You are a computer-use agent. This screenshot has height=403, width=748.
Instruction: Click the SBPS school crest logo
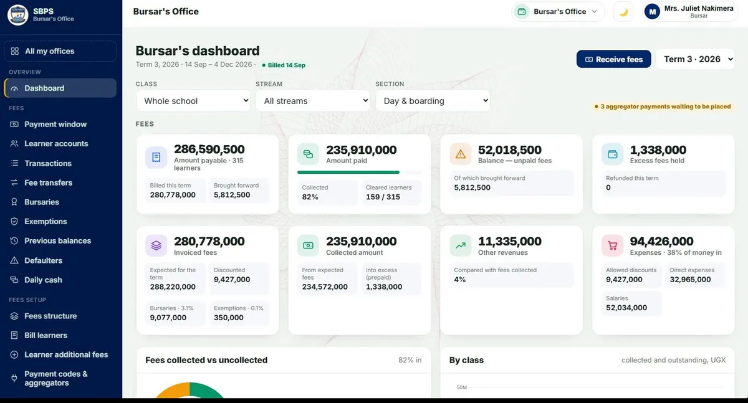coord(17,14)
